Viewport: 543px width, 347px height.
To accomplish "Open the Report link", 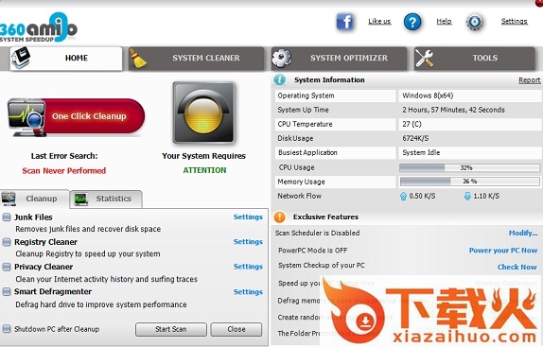I will 529,80.
